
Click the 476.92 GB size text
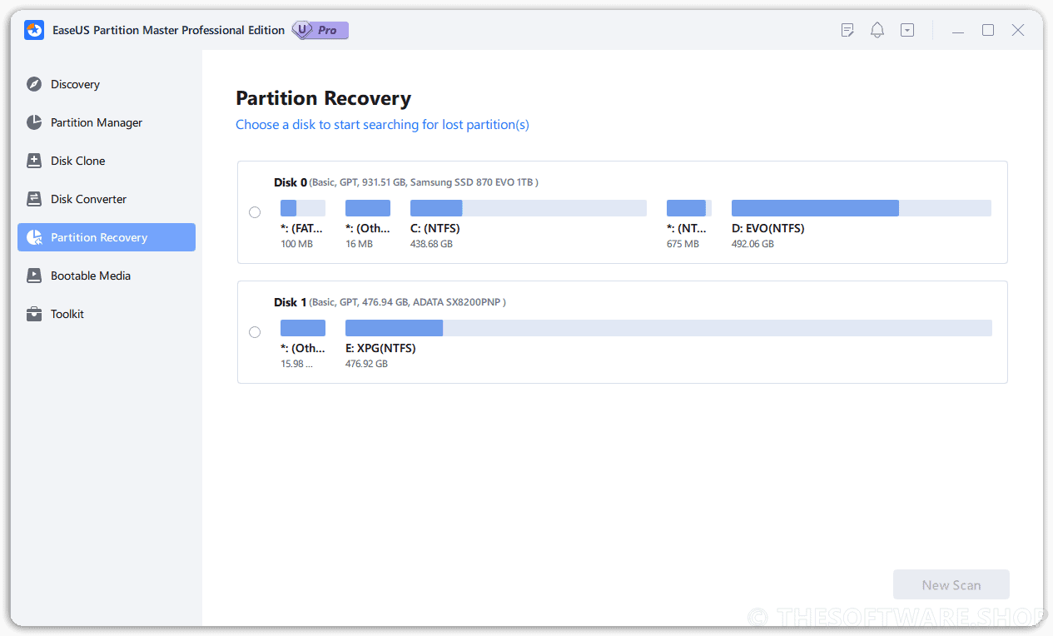coord(366,364)
